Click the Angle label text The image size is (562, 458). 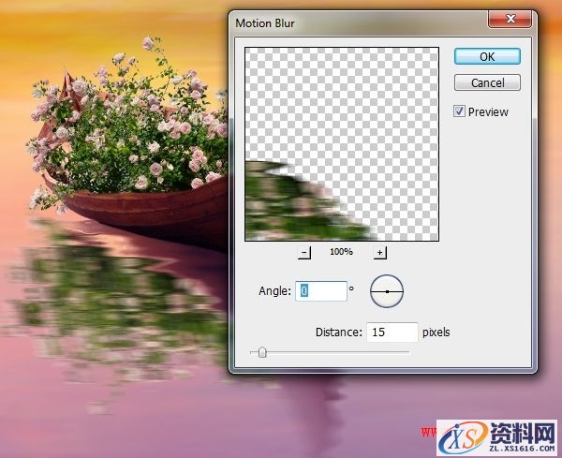click(275, 291)
